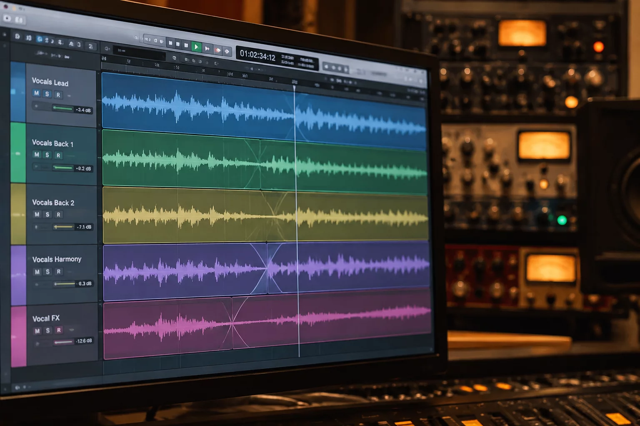Click the "-7.1 dB" level readout
Viewport: 640px width, 426px height.
tap(84, 227)
